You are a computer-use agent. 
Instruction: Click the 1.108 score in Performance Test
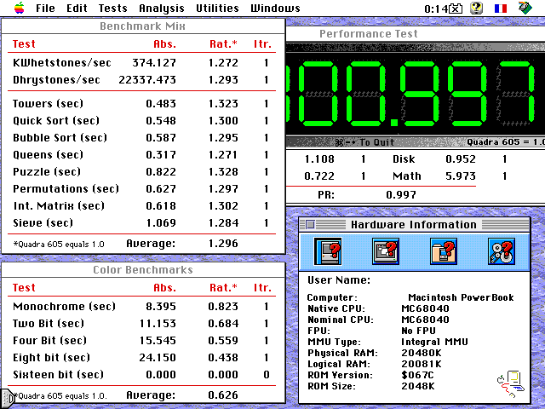coord(319,159)
